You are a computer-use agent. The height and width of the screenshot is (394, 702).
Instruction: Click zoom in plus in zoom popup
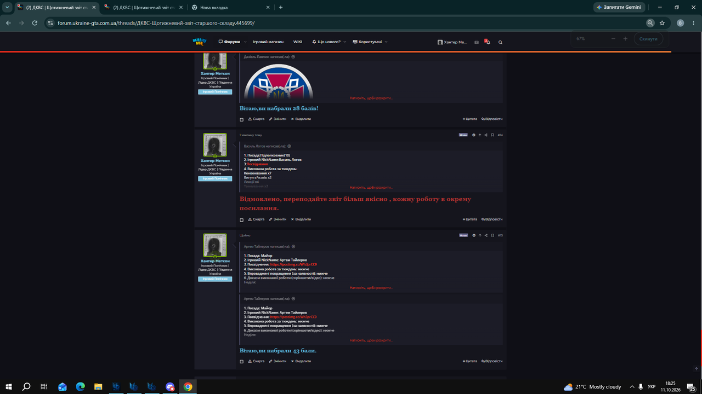[x=625, y=39]
